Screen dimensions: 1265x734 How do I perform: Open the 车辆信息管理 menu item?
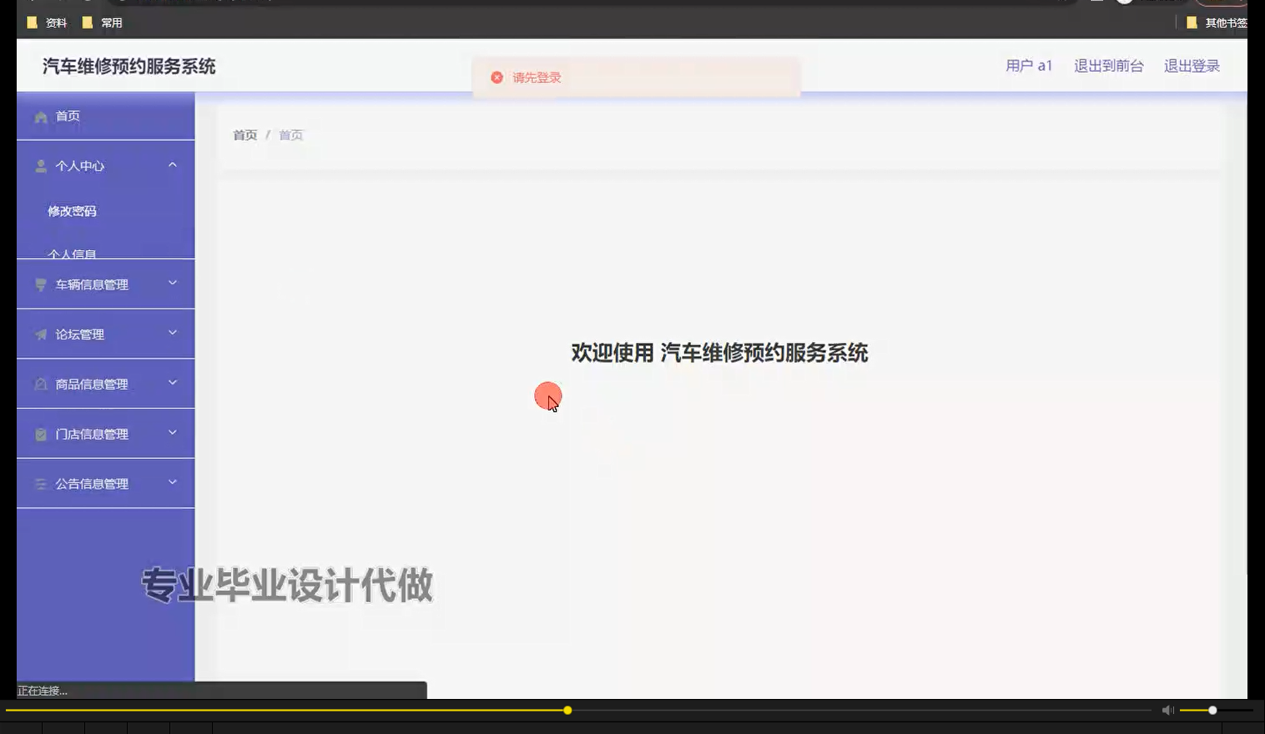106,284
